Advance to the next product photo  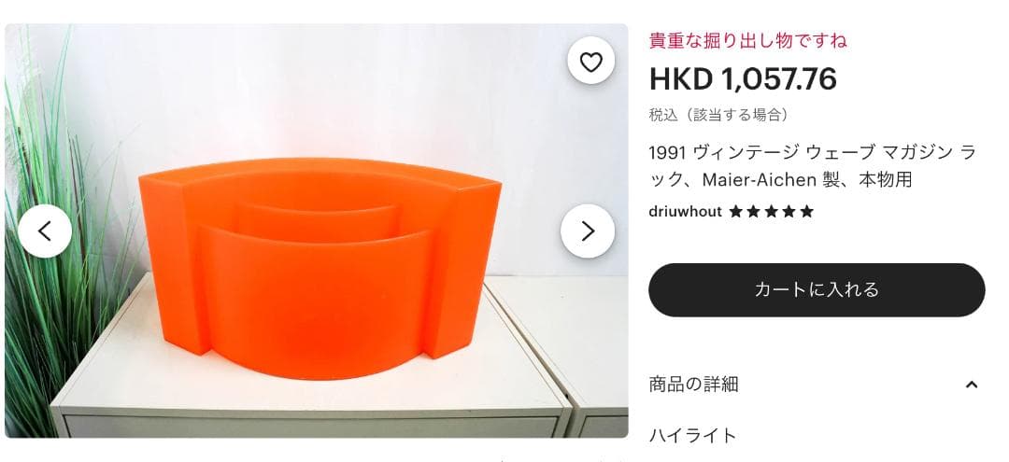(587, 231)
